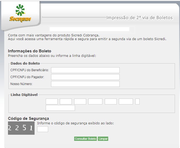
Task: Click the third Linha Digitável box
Action: click(x=80, y=102)
